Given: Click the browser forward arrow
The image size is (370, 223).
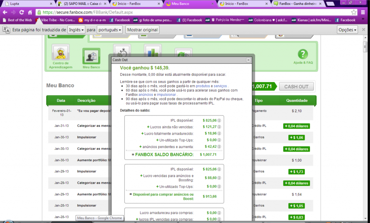Looking at the screenshot, I should click(13, 12).
